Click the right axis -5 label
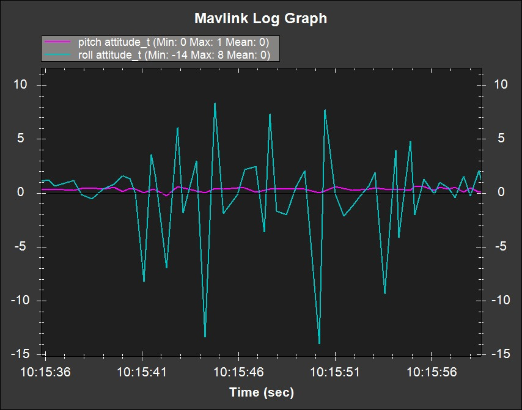 [x=501, y=247]
